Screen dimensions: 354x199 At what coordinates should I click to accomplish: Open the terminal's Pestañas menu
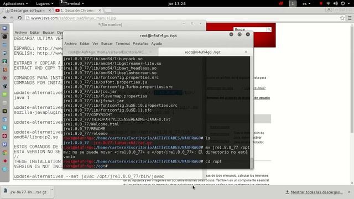[140, 44]
